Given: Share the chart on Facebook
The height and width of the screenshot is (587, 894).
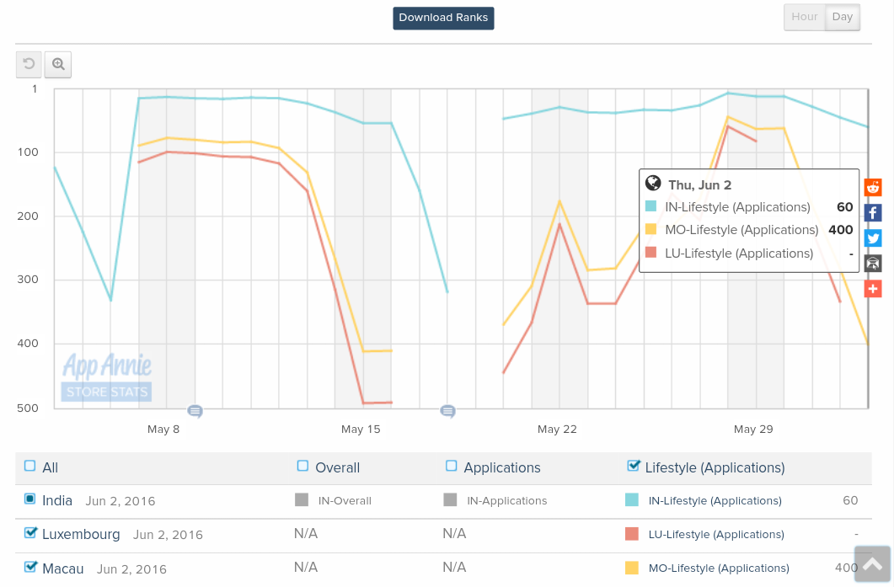Looking at the screenshot, I should (873, 213).
